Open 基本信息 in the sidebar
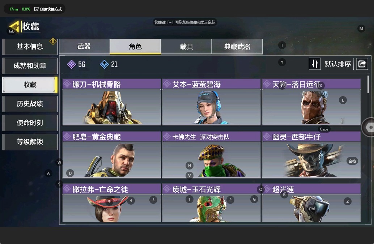 [30, 47]
